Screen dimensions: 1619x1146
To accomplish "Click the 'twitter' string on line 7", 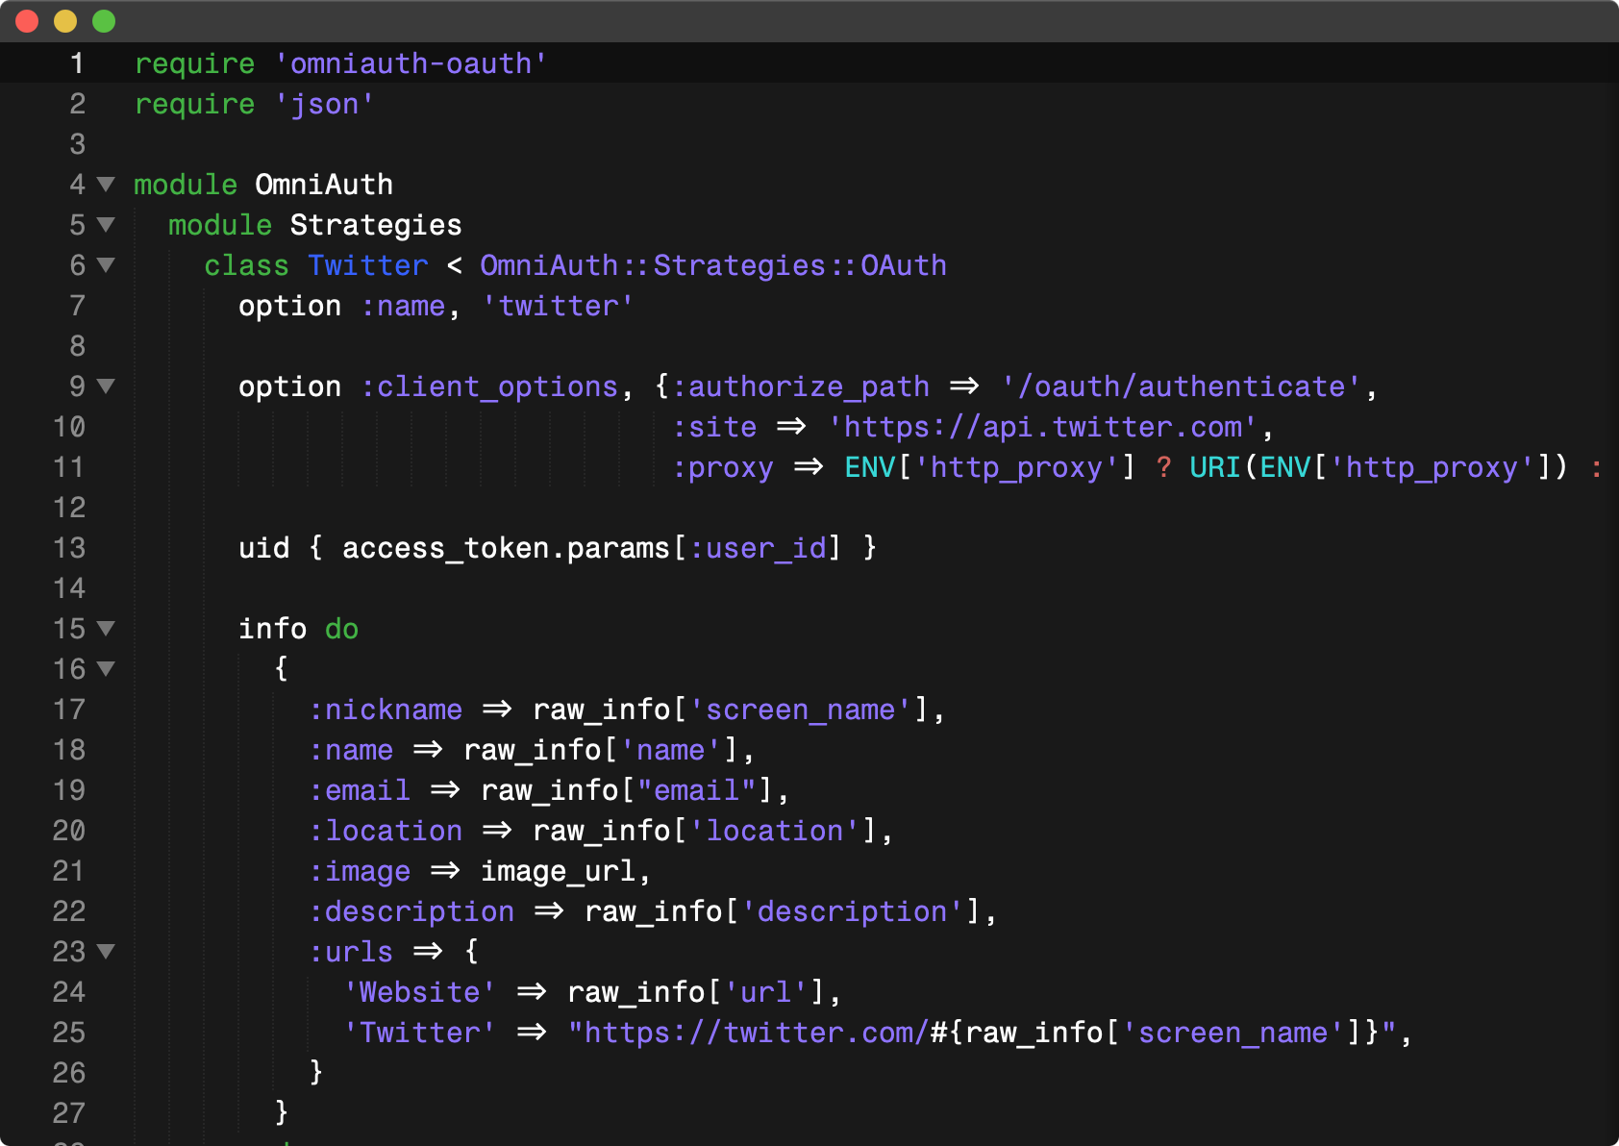I will coord(558,306).
